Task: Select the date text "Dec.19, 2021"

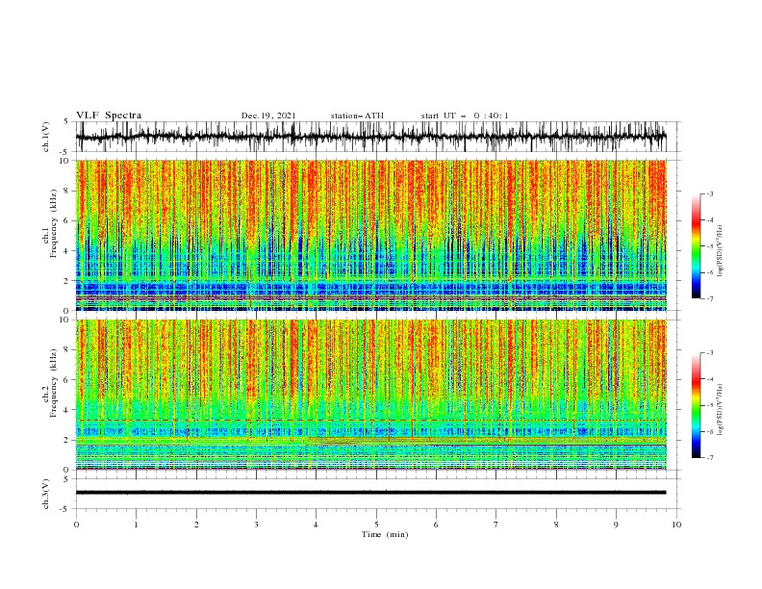Action: pyautogui.click(x=268, y=115)
